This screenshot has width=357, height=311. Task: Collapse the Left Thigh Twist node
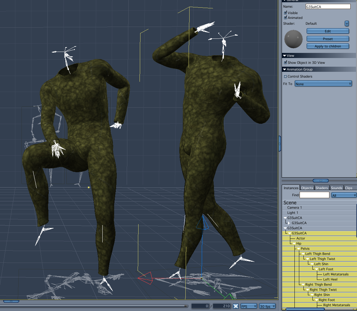307,259
